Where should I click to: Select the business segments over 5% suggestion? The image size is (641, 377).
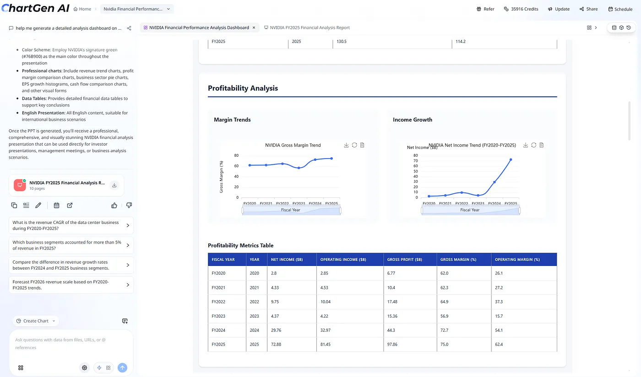(x=71, y=245)
